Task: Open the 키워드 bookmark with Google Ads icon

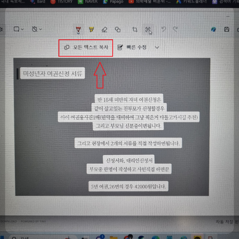Action: 192,2
